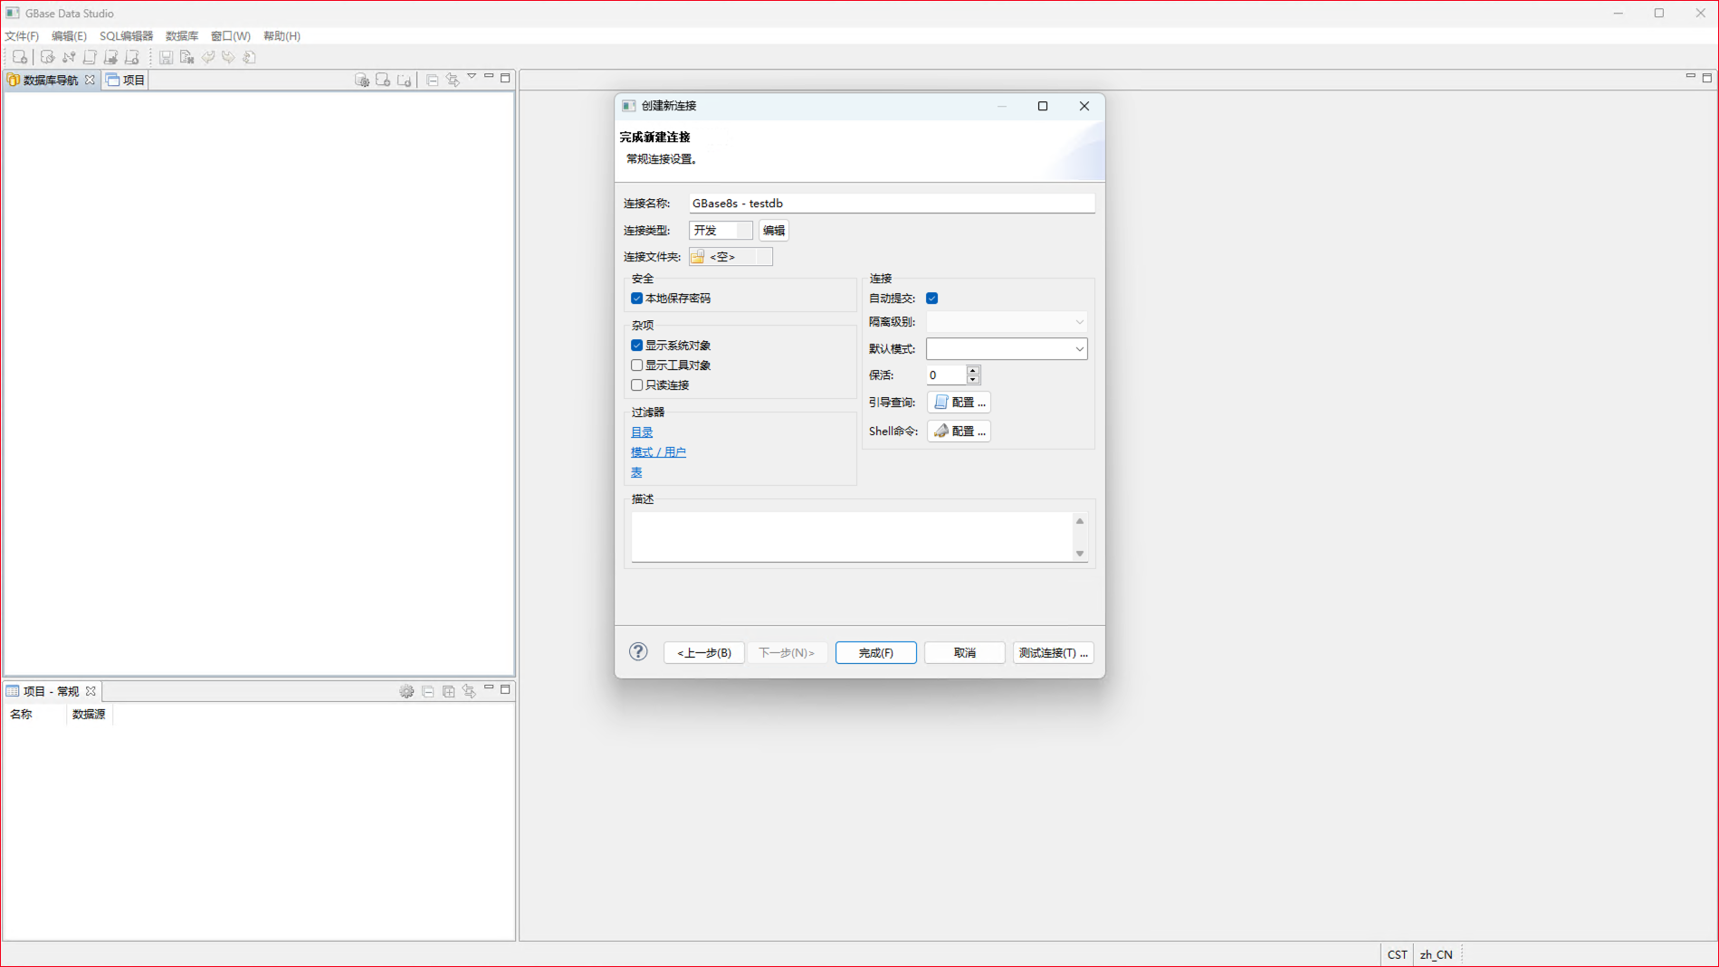
Task: Click the 测试连接(T) button
Action: 1053,652
